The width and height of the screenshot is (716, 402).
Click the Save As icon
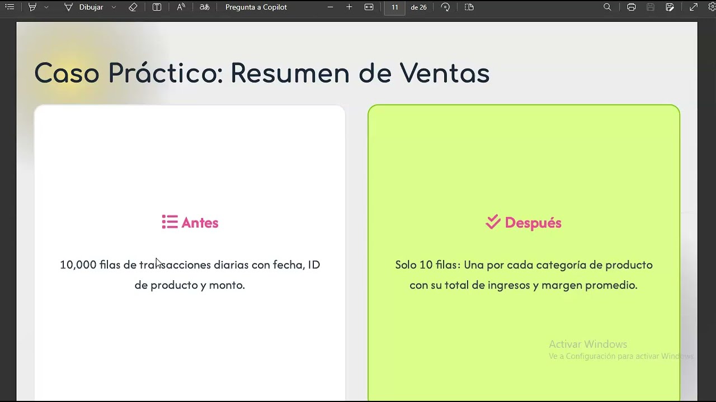[670, 7]
